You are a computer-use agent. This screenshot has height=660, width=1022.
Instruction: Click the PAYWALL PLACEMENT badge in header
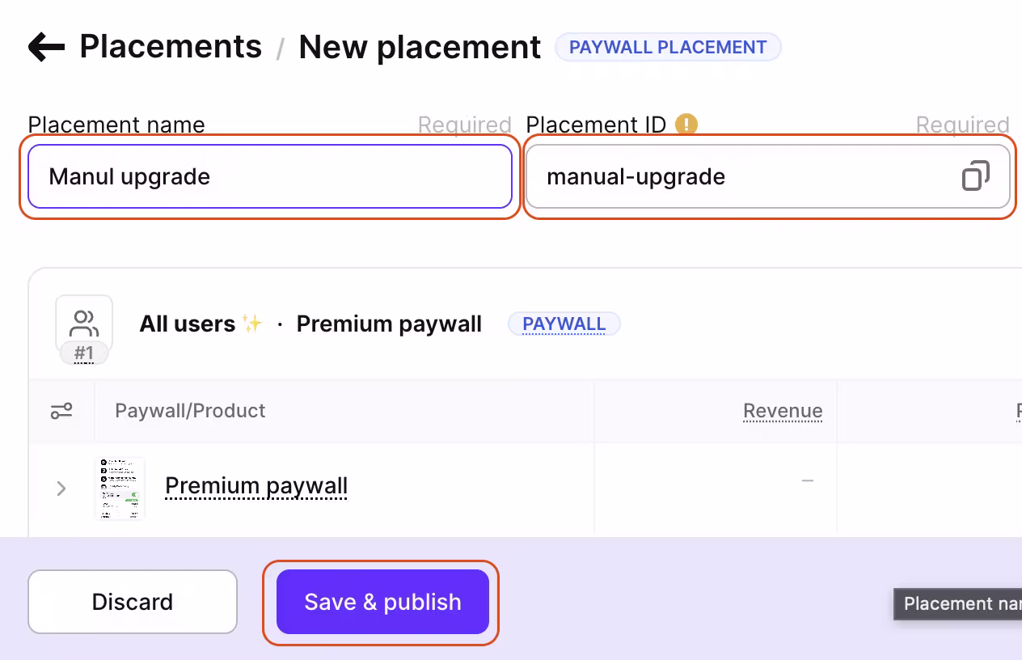[668, 47]
